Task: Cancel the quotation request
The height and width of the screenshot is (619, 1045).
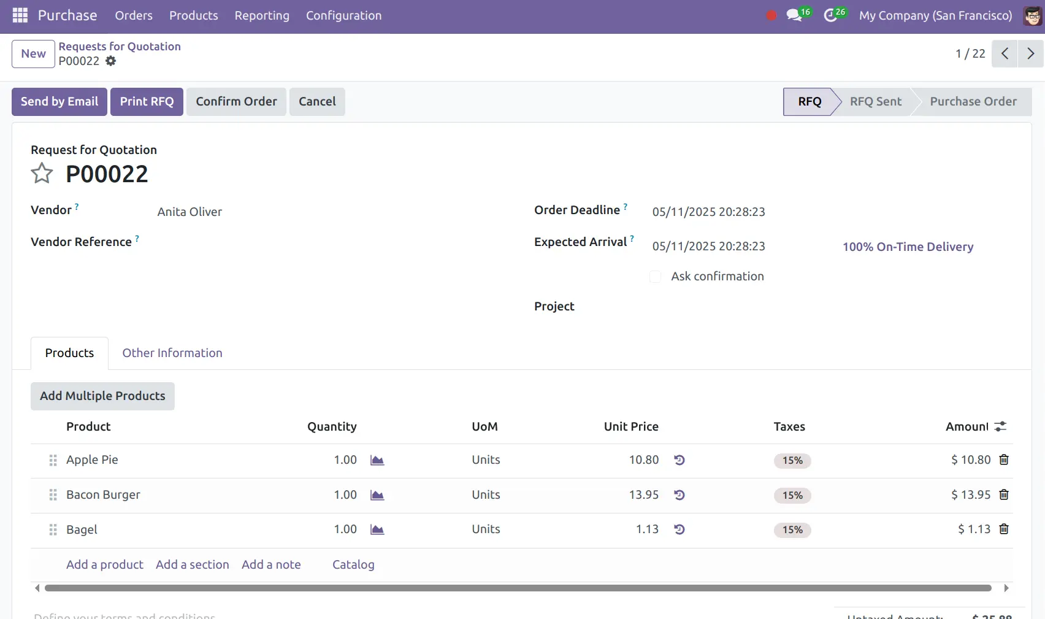Action: coord(317,102)
